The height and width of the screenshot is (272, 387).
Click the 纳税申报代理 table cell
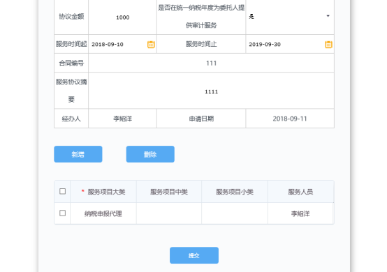[x=103, y=213]
